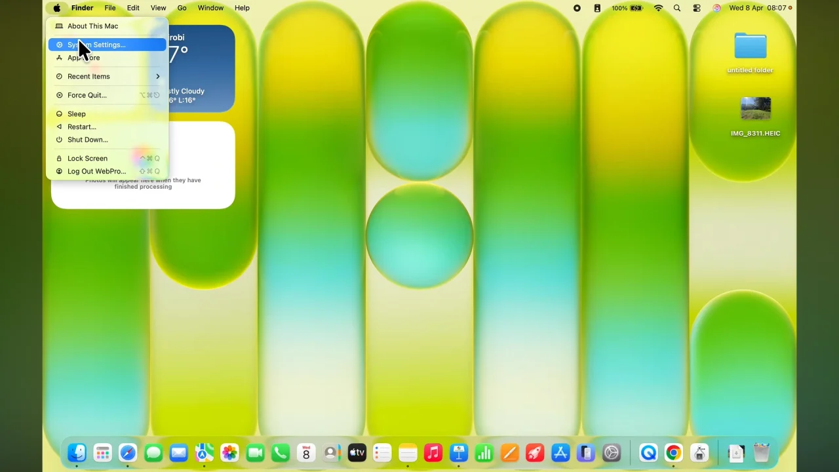Launch the Photos app from the Dock

click(x=229, y=452)
